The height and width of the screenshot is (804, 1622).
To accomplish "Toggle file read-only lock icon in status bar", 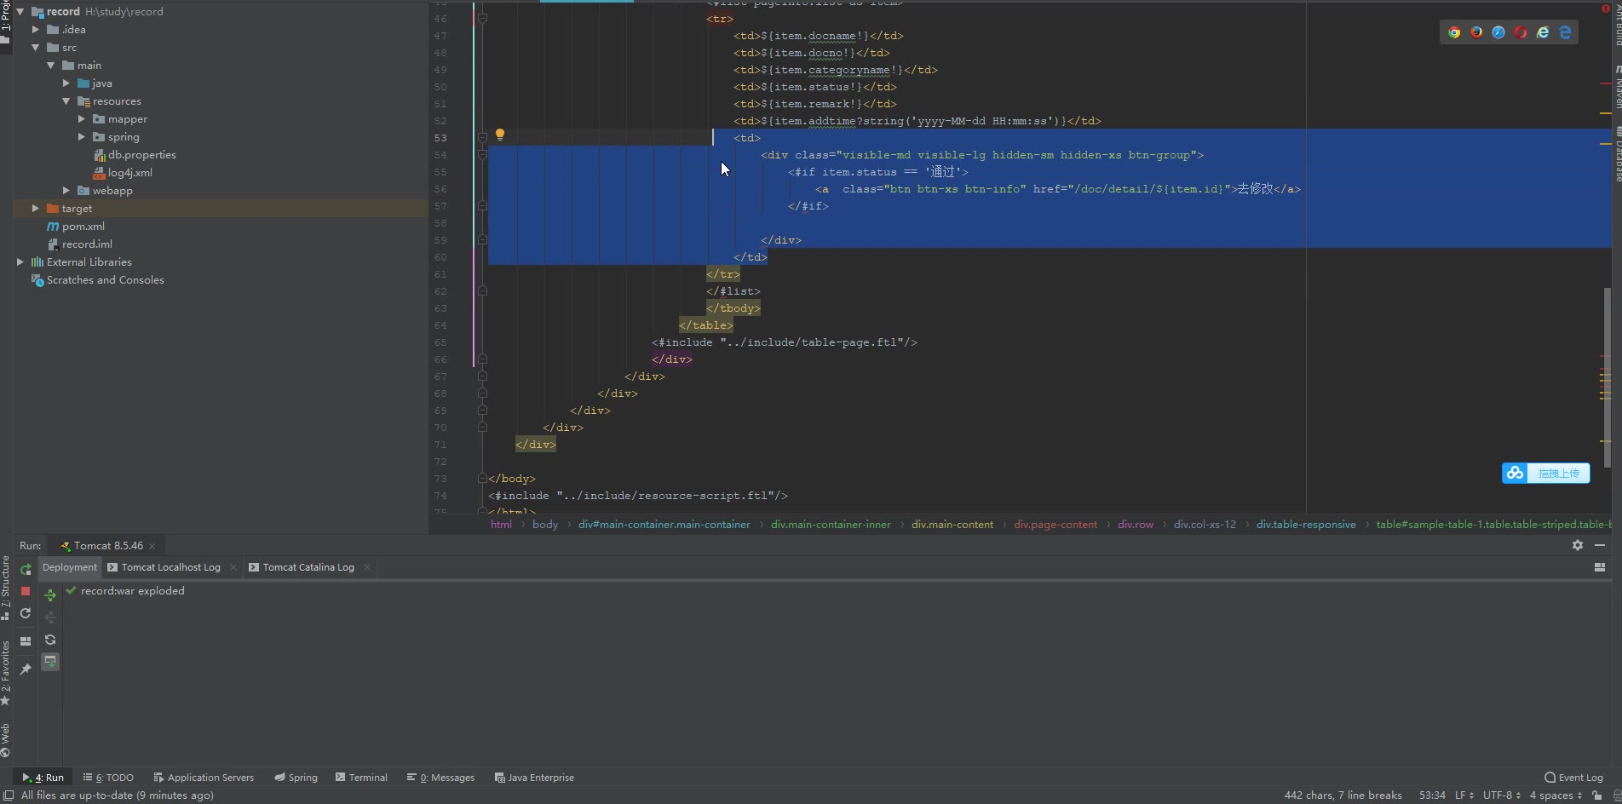I will pos(1597,795).
